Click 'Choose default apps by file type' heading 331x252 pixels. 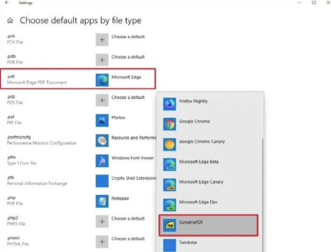[x=81, y=21]
